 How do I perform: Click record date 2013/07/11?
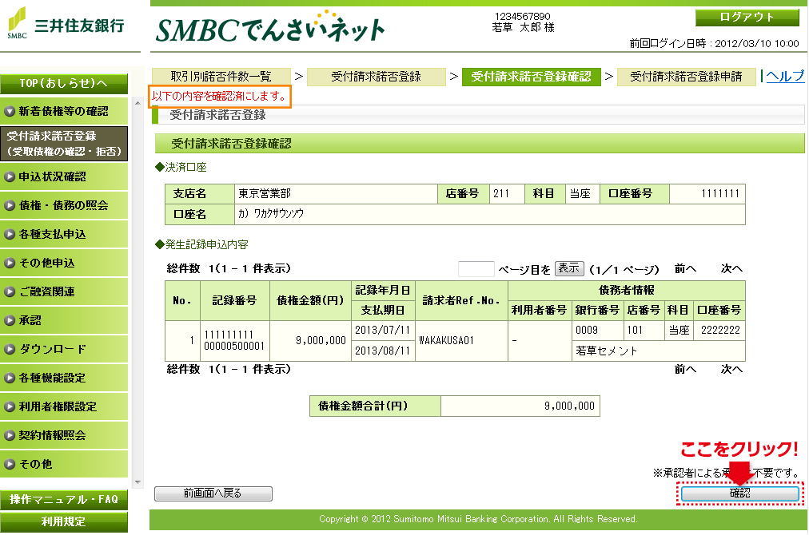pyautogui.click(x=382, y=331)
